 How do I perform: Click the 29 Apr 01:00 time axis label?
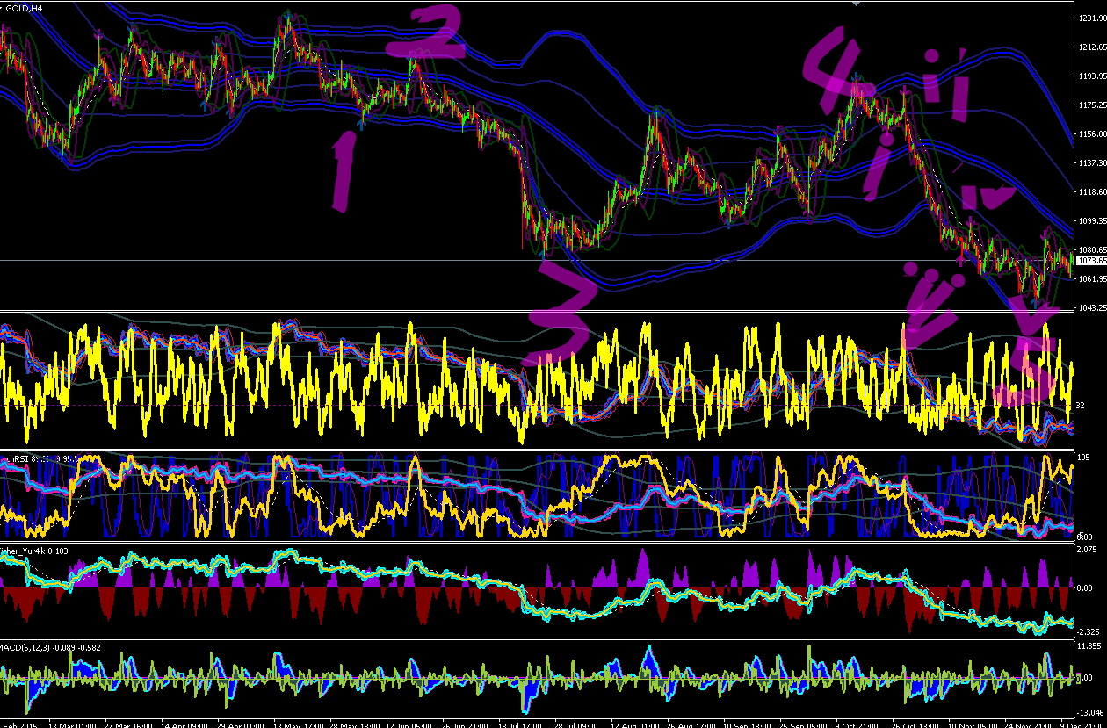point(242,725)
